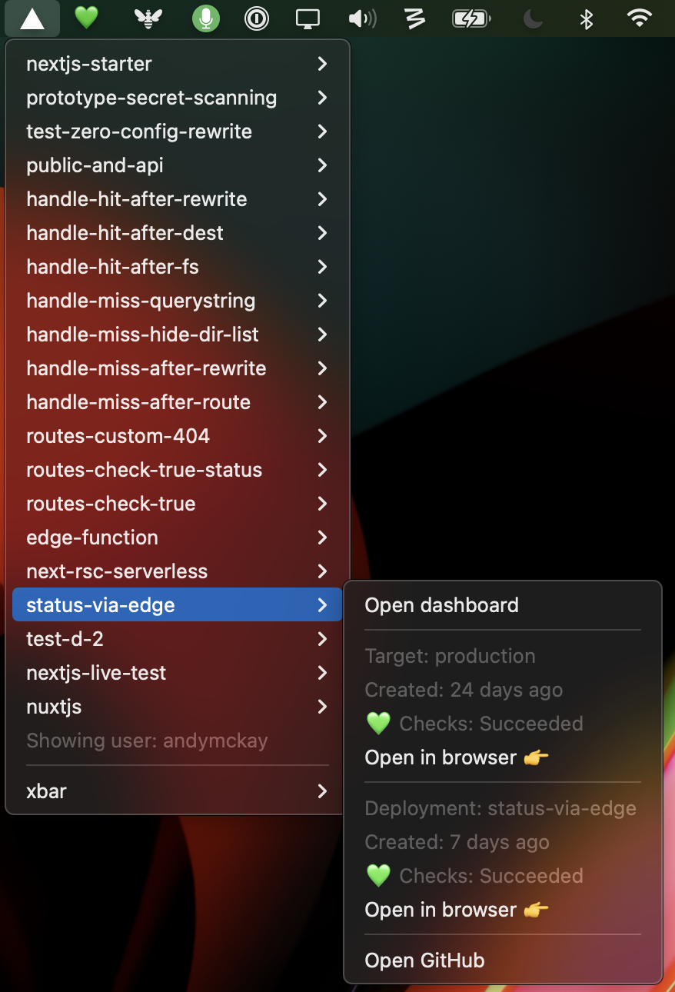Click Open dashboard in submenu
The image size is (675, 992).
(441, 605)
